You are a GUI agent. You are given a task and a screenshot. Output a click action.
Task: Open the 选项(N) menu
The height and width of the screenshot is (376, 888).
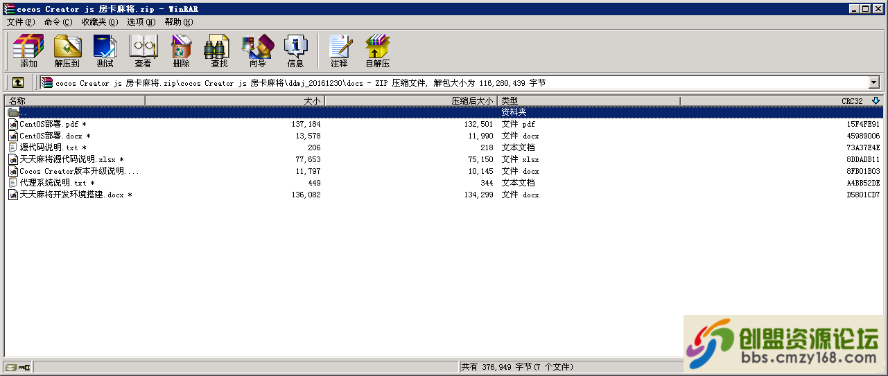tap(141, 22)
